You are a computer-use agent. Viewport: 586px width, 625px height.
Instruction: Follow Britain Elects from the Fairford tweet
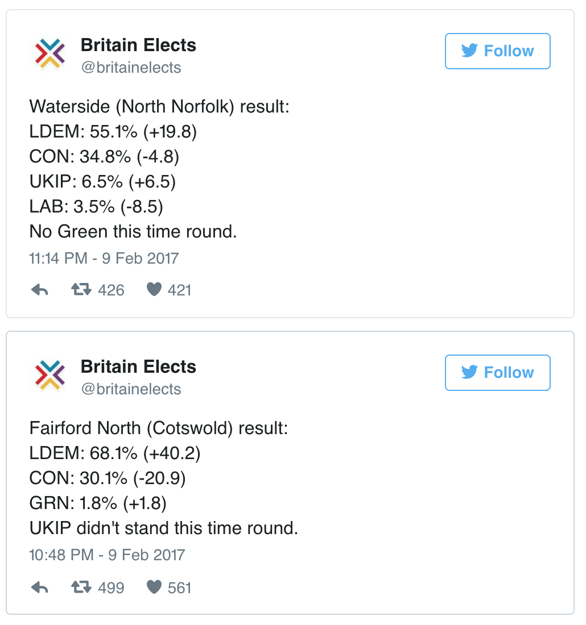(x=497, y=373)
